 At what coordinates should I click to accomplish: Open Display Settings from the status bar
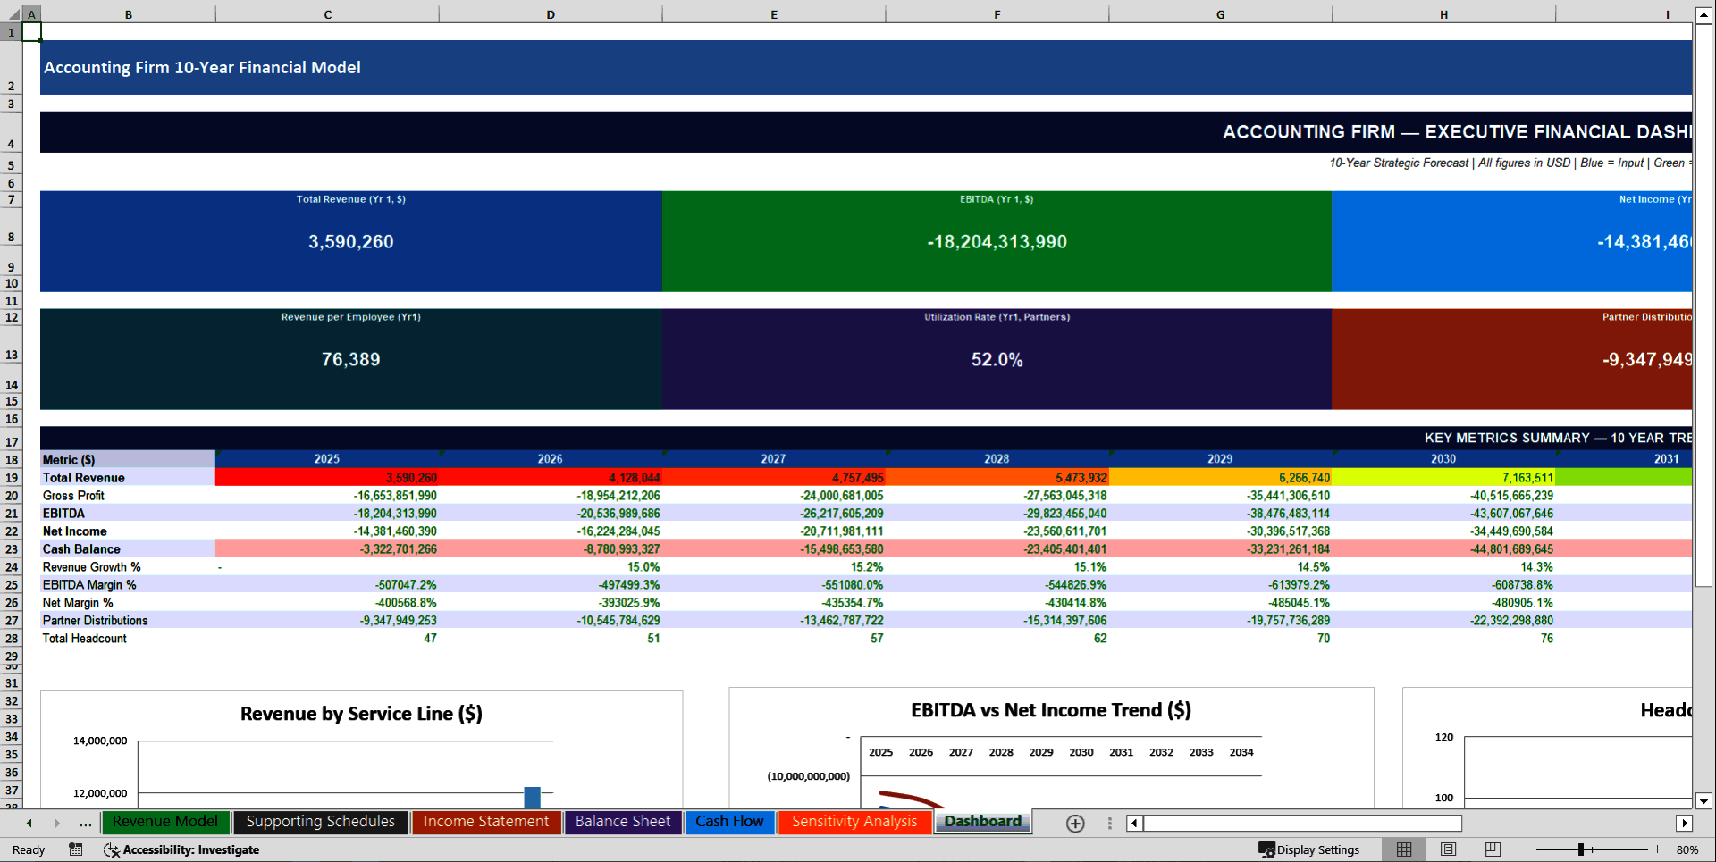pyautogui.click(x=1310, y=849)
